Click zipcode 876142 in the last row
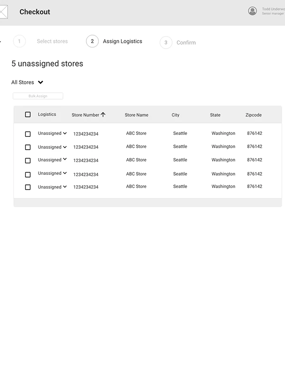 tap(255, 186)
